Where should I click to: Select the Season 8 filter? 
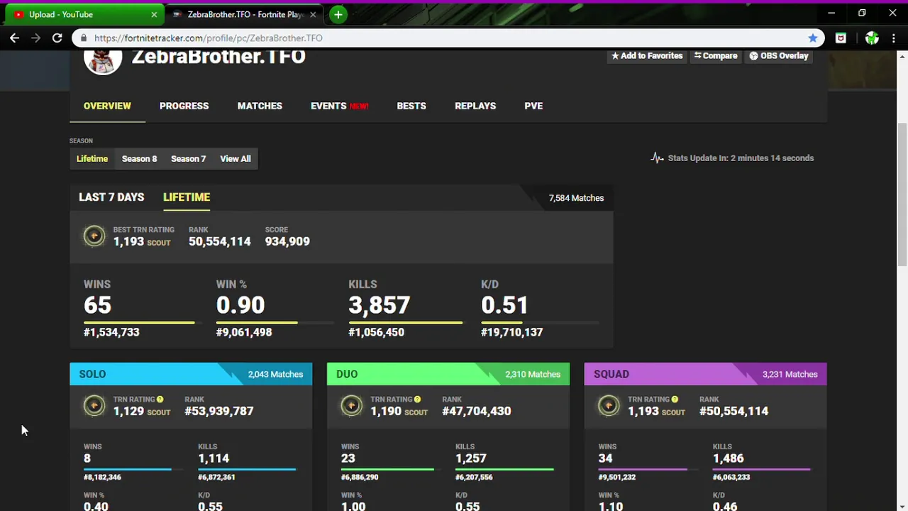point(139,158)
